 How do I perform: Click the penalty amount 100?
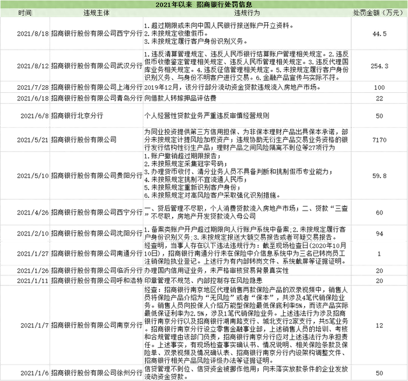coord(379,88)
